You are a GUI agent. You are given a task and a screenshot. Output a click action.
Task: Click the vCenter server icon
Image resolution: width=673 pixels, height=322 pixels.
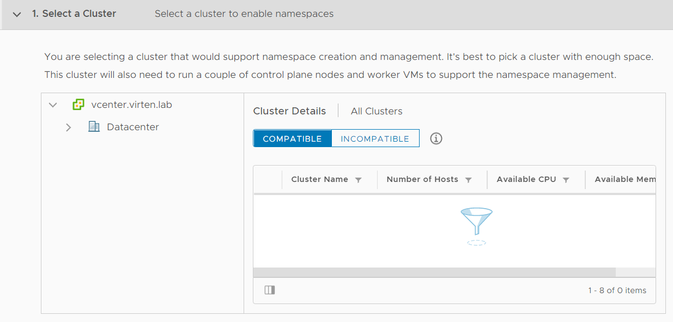pos(78,105)
